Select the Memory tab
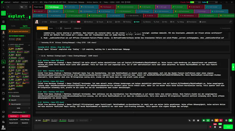The width and height of the screenshot is (235, 131). point(147,22)
